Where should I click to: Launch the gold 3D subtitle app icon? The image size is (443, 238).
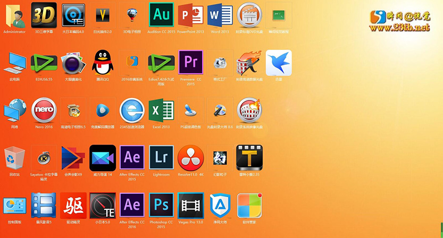44,15
